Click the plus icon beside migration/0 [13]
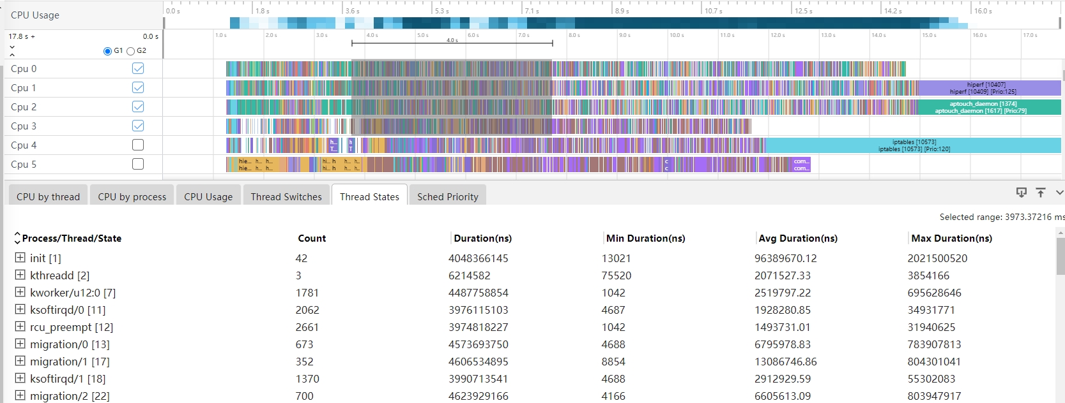The width and height of the screenshot is (1065, 403). tap(20, 344)
